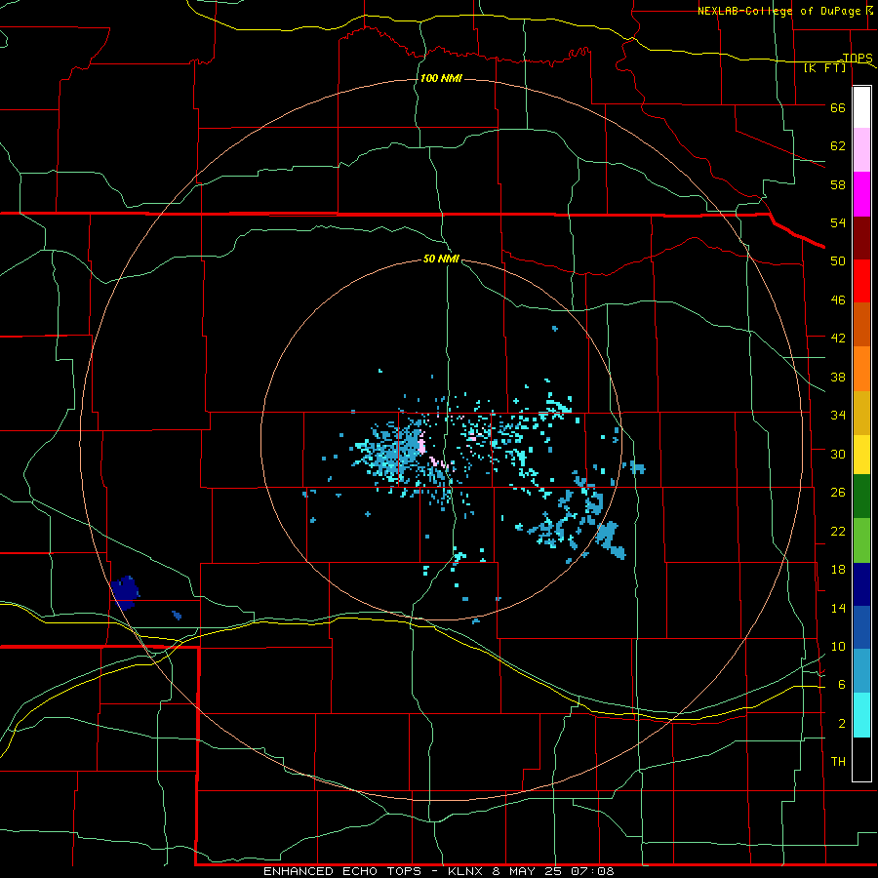The width and height of the screenshot is (878, 878).
Task: Click the '54' scale label
Action: point(838,222)
